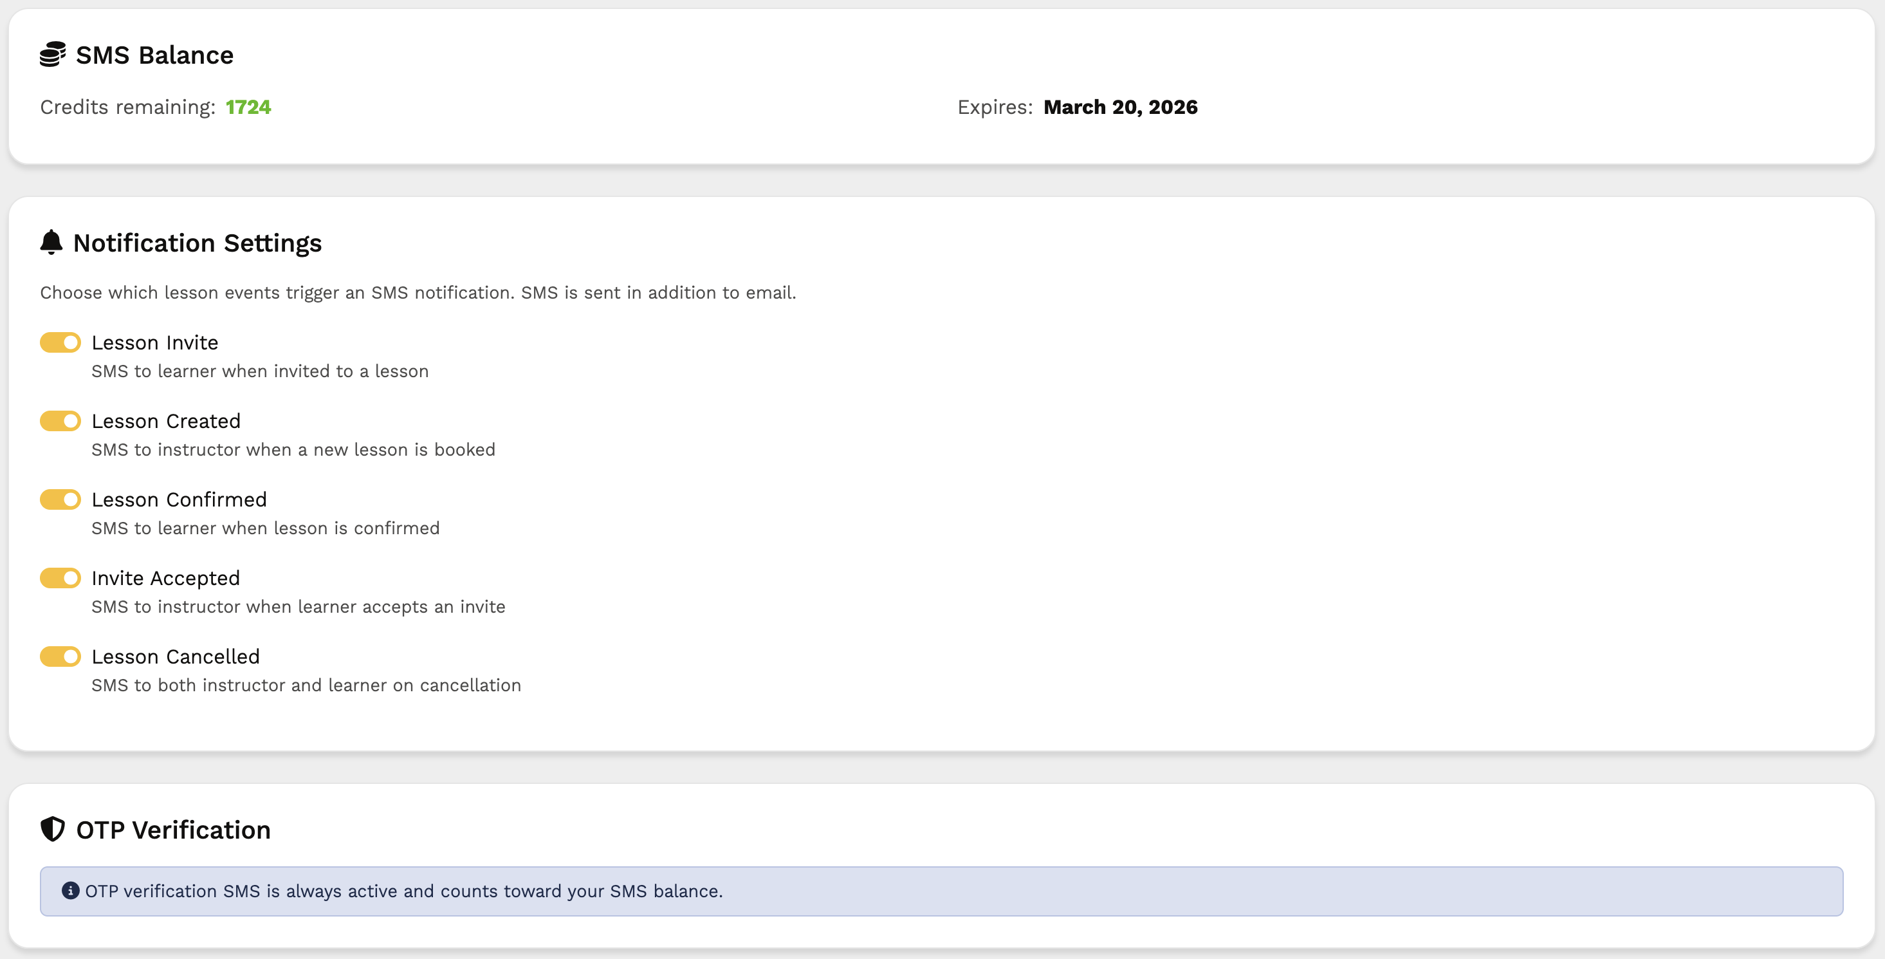Click the Lesson Invite label
The height and width of the screenshot is (959, 1885).
154,342
